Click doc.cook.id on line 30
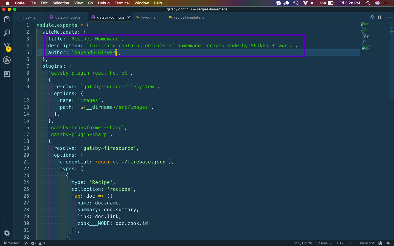The image size is (394, 246). pyautogui.click(x=132, y=223)
